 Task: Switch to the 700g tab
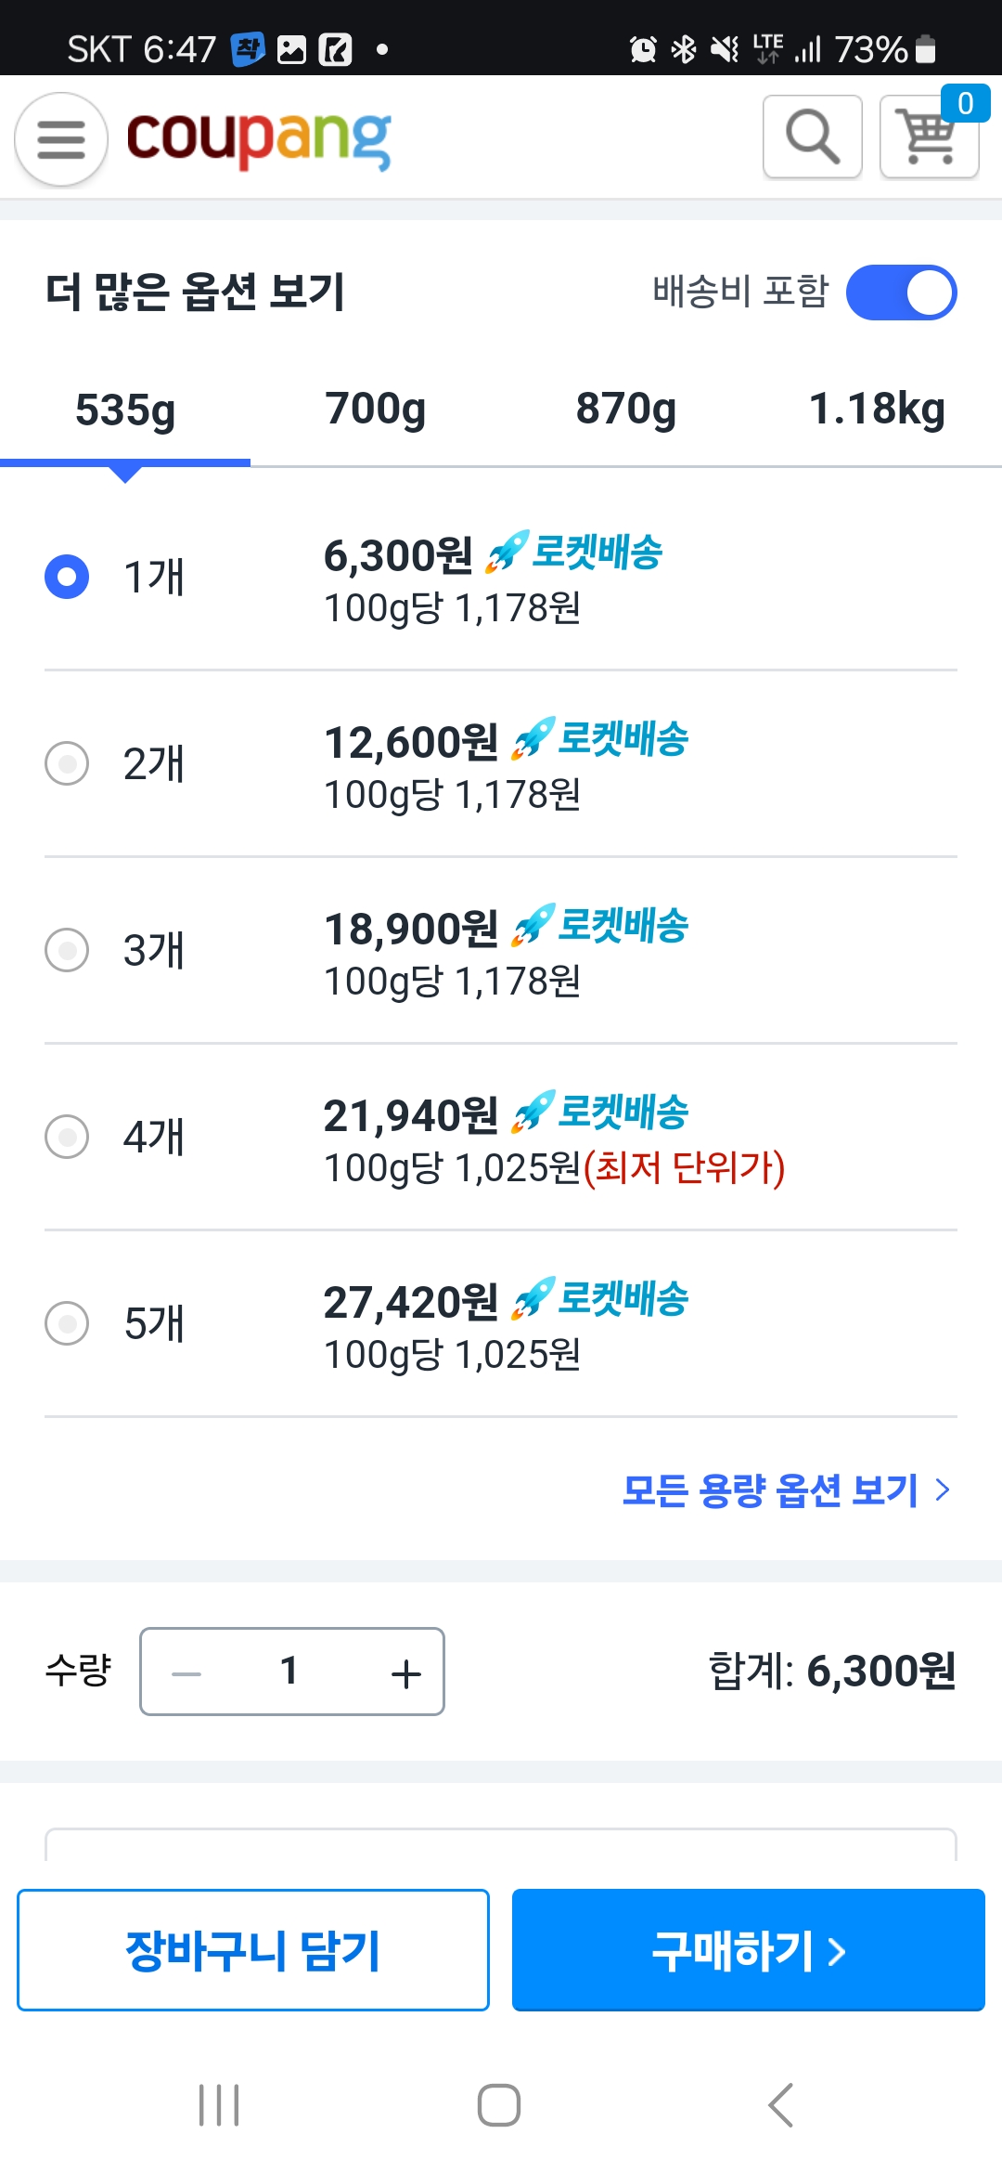click(x=376, y=409)
